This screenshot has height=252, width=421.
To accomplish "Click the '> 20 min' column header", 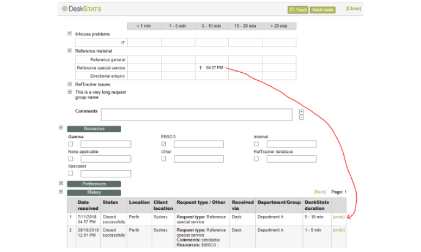I will (279, 26).
